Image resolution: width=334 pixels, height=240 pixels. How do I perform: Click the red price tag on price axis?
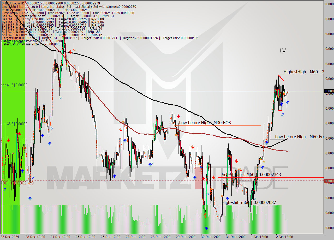(329, 181)
